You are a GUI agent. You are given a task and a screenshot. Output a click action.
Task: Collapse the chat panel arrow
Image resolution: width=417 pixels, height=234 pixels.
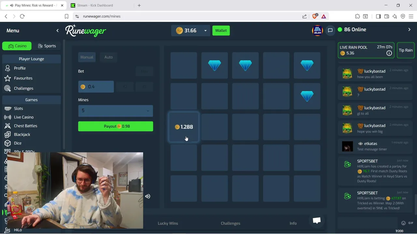coord(410,30)
